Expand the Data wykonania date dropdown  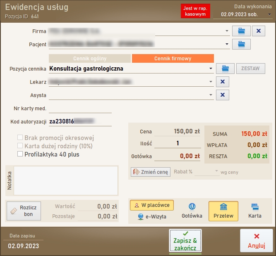(269, 14)
